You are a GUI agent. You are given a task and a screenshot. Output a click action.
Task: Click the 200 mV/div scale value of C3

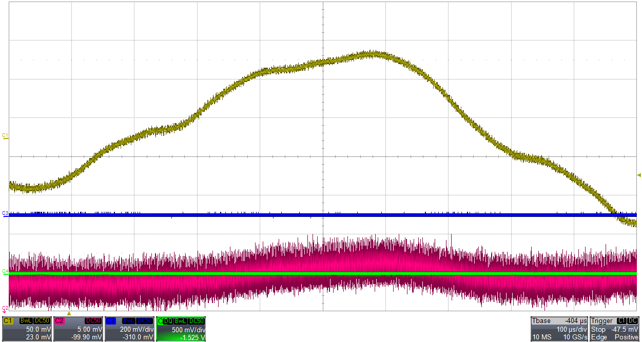tap(136, 329)
